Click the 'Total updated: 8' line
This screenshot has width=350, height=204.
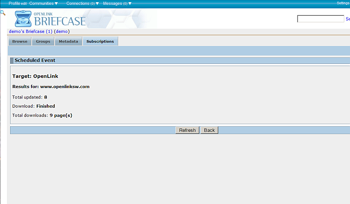pyautogui.click(x=30, y=97)
